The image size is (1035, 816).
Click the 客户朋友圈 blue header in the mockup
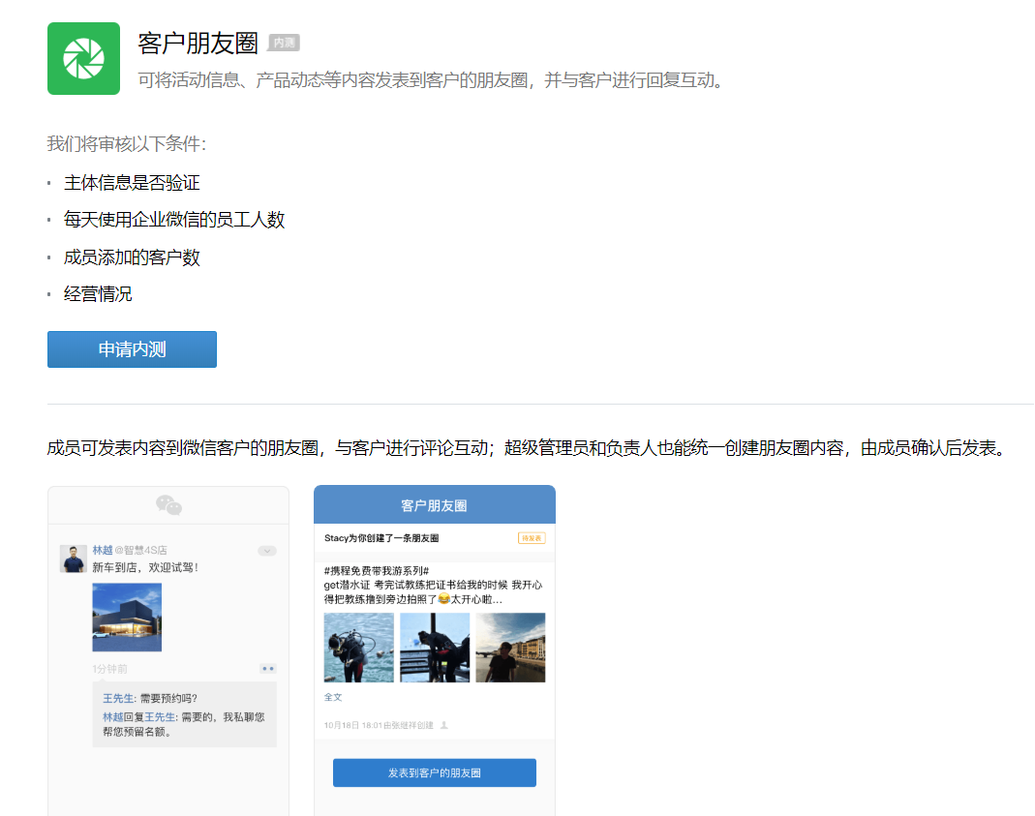coord(435,505)
